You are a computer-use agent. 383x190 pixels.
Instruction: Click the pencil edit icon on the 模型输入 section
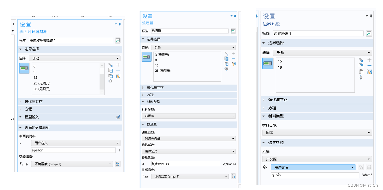pos(119,117)
